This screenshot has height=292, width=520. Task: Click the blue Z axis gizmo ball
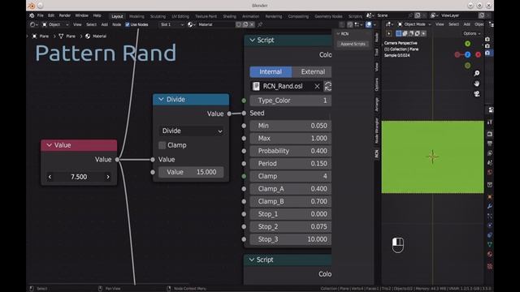467,54
